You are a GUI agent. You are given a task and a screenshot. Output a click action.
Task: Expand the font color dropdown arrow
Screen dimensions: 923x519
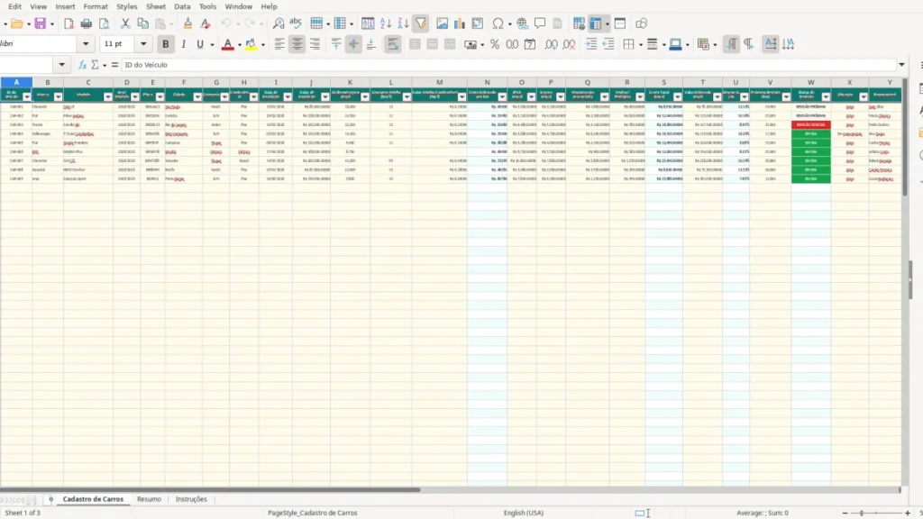click(x=239, y=45)
